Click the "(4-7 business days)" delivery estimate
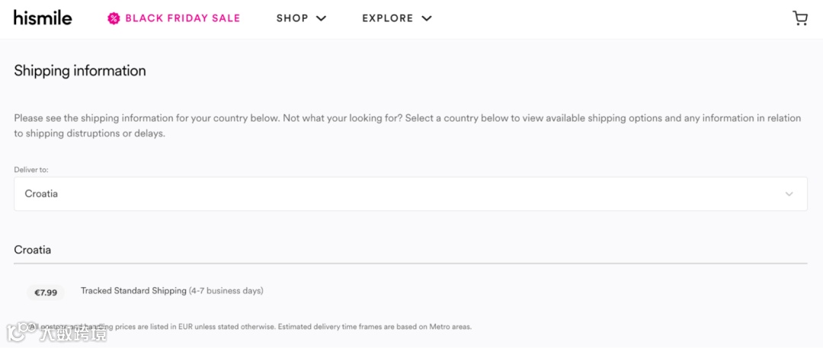The image size is (823, 348). click(x=226, y=291)
